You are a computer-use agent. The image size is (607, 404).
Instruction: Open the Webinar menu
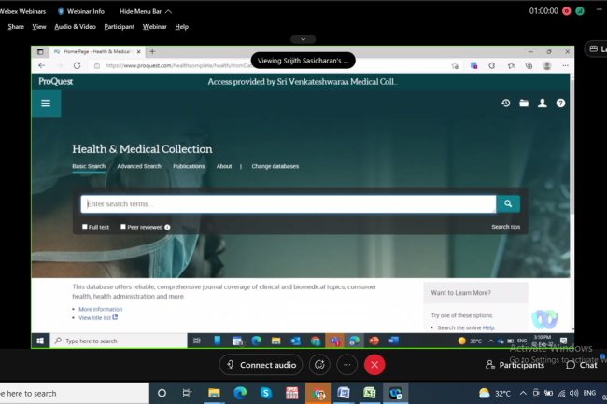pyautogui.click(x=154, y=27)
